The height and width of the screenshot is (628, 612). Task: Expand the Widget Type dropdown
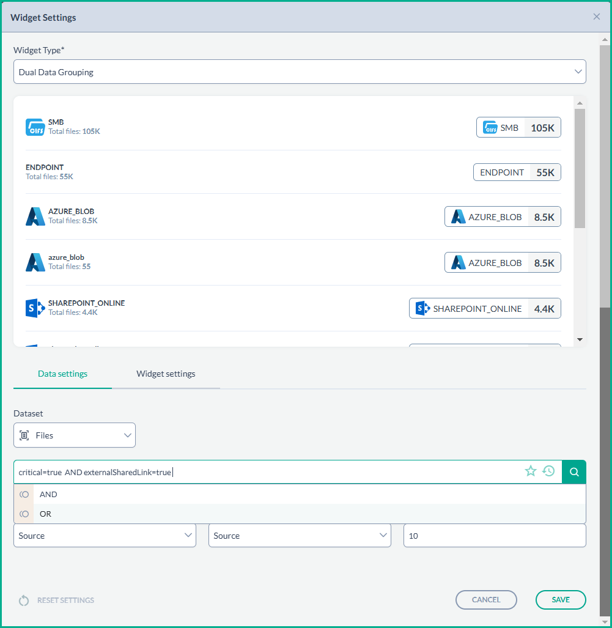pos(300,72)
